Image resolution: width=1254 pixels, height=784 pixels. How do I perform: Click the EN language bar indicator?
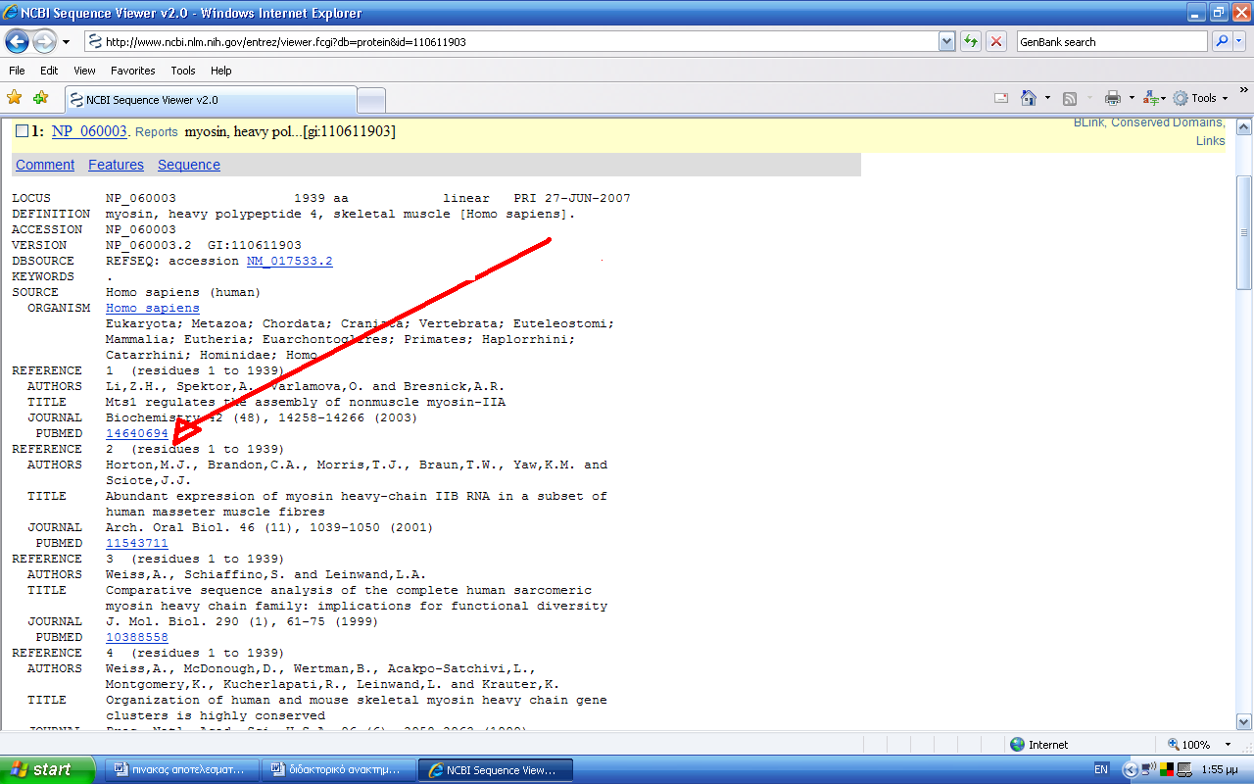(1101, 770)
